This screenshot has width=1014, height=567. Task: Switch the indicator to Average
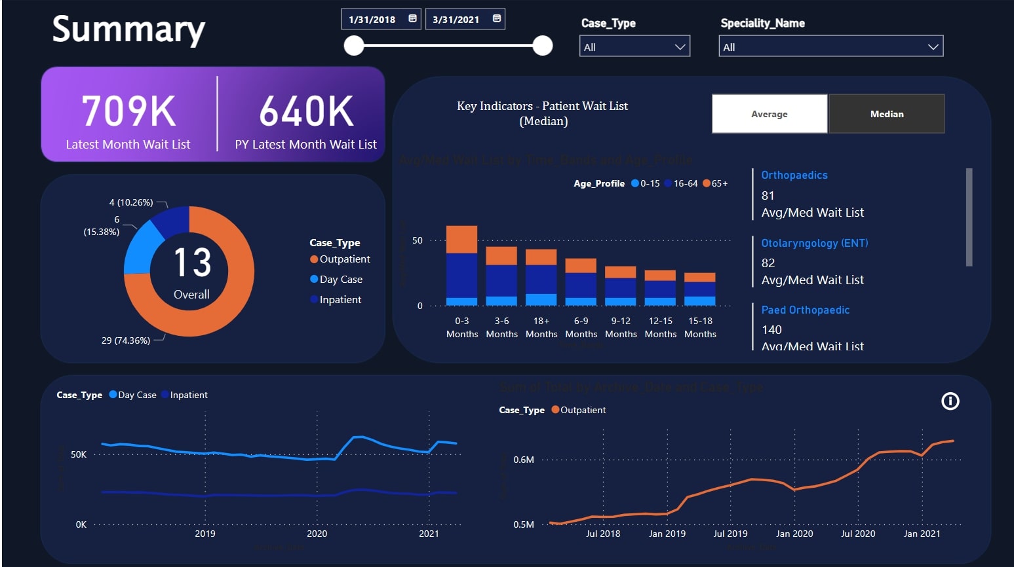[769, 114]
